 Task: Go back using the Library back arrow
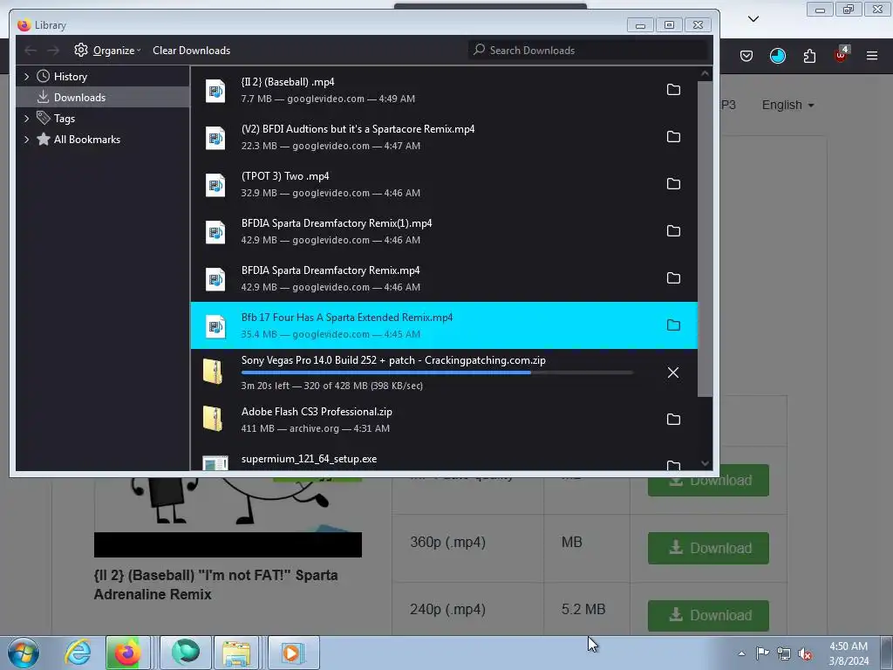coord(31,51)
